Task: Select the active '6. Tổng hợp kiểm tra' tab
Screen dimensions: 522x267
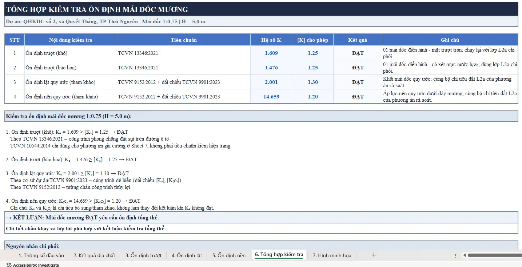Action: pyautogui.click(x=279, y=255)
